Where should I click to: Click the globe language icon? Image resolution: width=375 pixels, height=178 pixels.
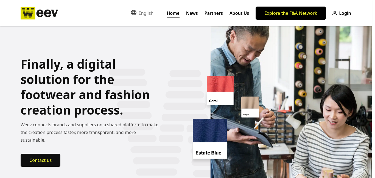[x=134, y=13]
